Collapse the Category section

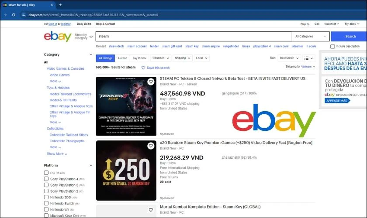point(91,54)
